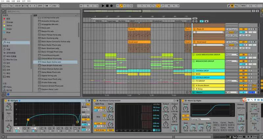The width and height of the screenshot is (263, 139).
Task: Open EQ Eight Stereo mode dropdown
Action: pyautogui.click(x=86, y=109)
